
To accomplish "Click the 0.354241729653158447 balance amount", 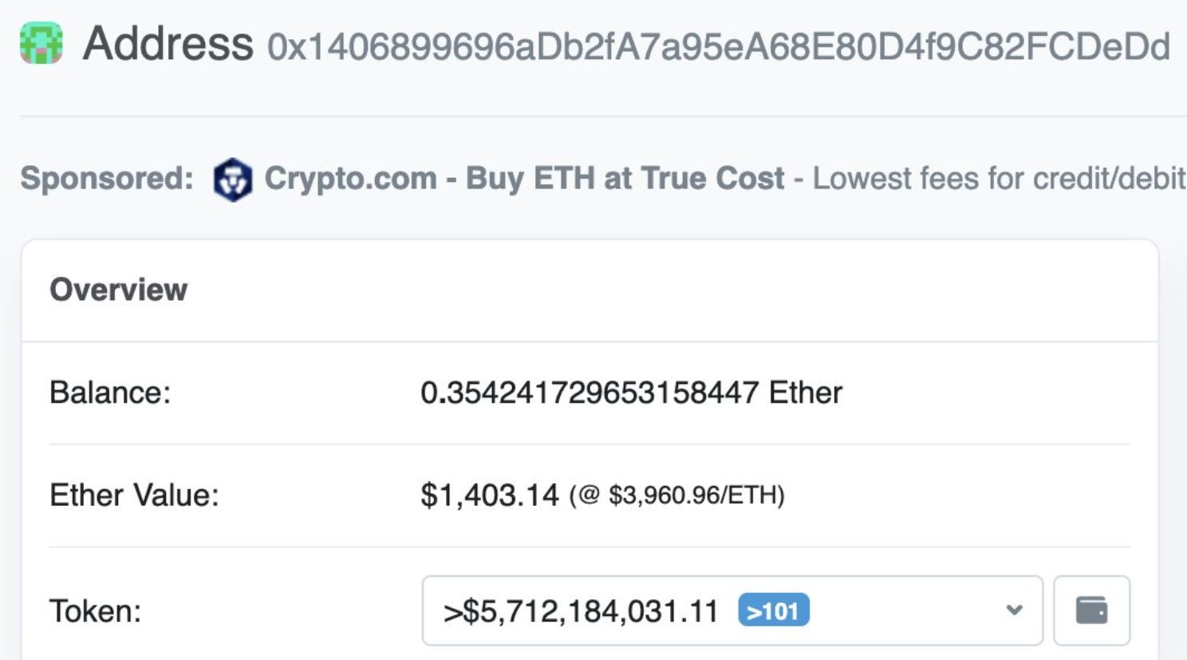I will pos(589,393).
